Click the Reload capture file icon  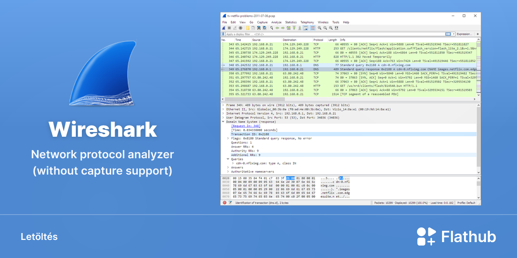tap(265, 28)
